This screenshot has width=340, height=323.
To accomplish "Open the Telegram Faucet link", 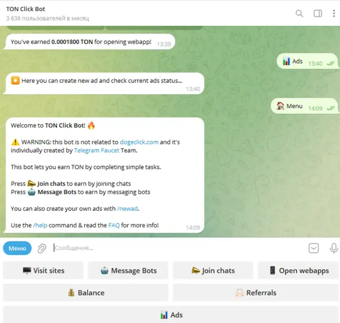I will [97, 150].
